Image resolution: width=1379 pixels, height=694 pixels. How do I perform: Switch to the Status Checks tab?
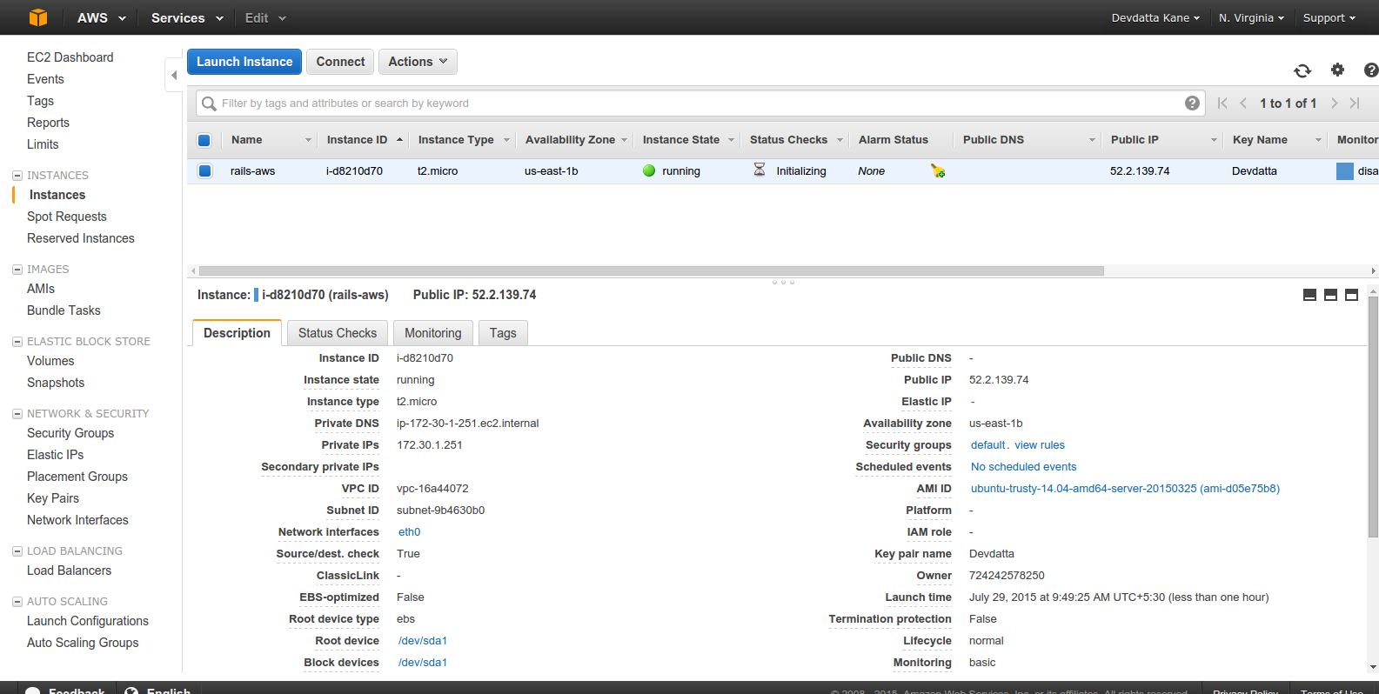(338, 333)
